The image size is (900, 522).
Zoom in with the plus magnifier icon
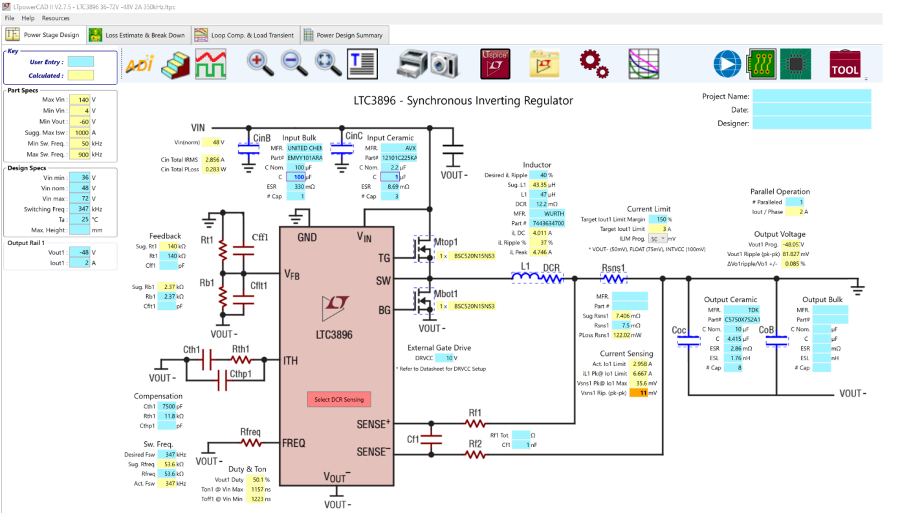pos(259,63)
